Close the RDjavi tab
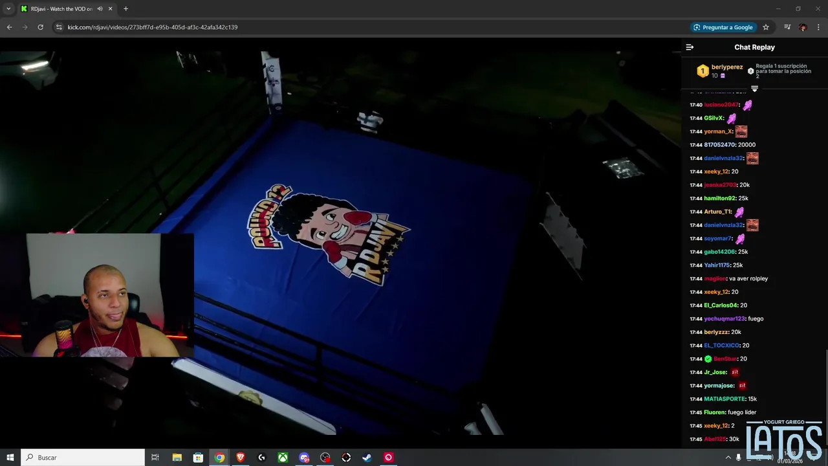 tap(111, 9)
